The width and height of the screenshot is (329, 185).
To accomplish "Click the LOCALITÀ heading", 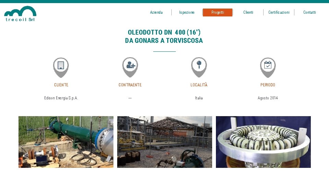I will [x=199, y=85].
